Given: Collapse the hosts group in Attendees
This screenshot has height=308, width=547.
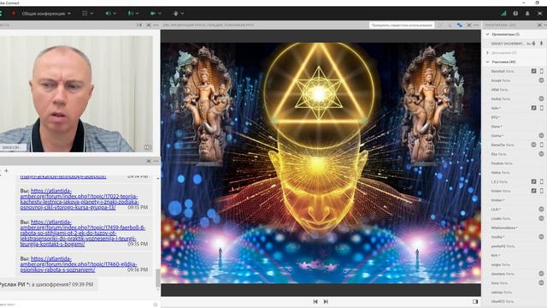Looking at the screenshot, I should point(488,34).
